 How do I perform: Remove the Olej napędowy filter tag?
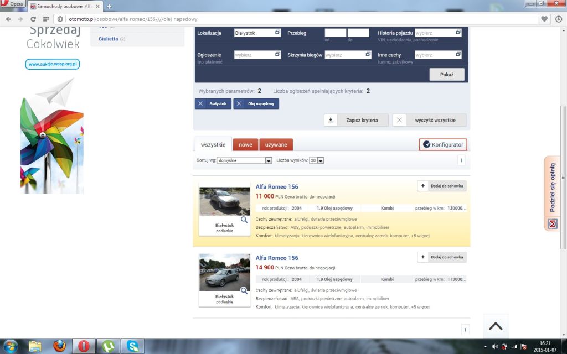point(239,103)
